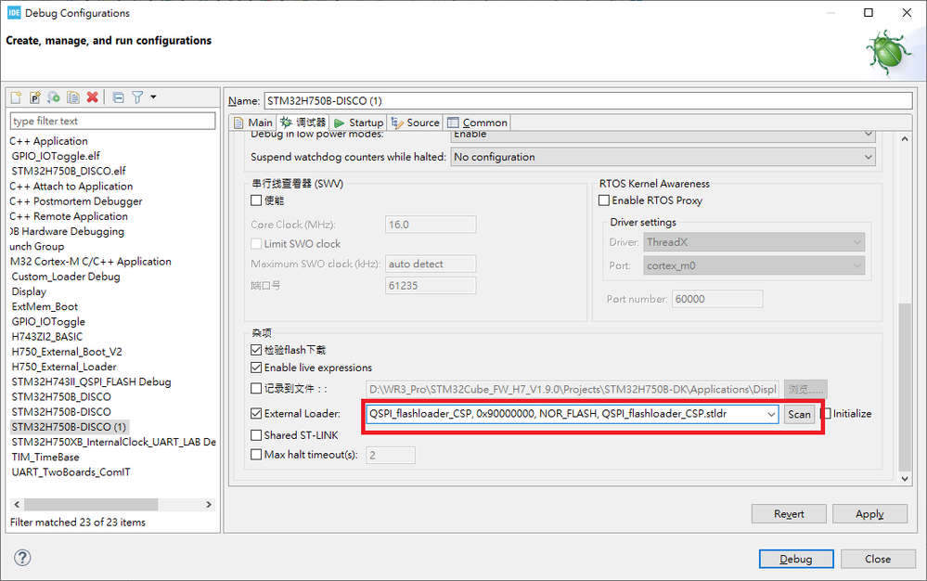
Task: Select the UART_TwoBoards_ComIT configuration
Action: coord(71,472)
